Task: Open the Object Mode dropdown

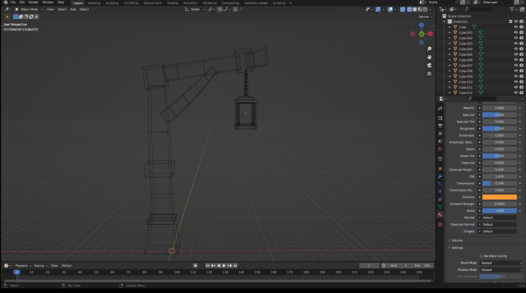Action: tap(29, 9)
